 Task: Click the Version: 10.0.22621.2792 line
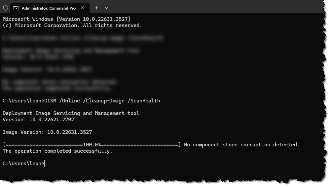point(38,120)
